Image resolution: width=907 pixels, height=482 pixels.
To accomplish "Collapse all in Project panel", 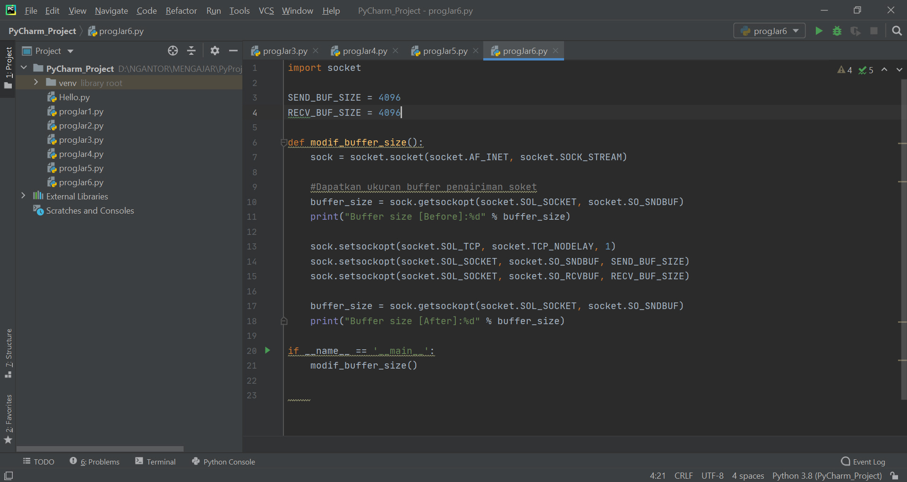I will (x=191, y=51).
